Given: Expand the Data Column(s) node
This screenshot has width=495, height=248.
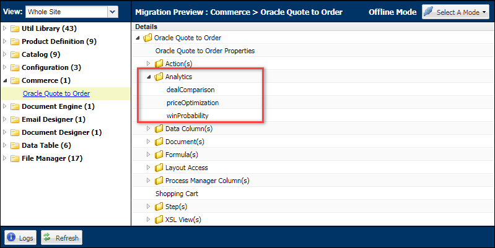Looking at the screenshot, I should pos(148,129).
